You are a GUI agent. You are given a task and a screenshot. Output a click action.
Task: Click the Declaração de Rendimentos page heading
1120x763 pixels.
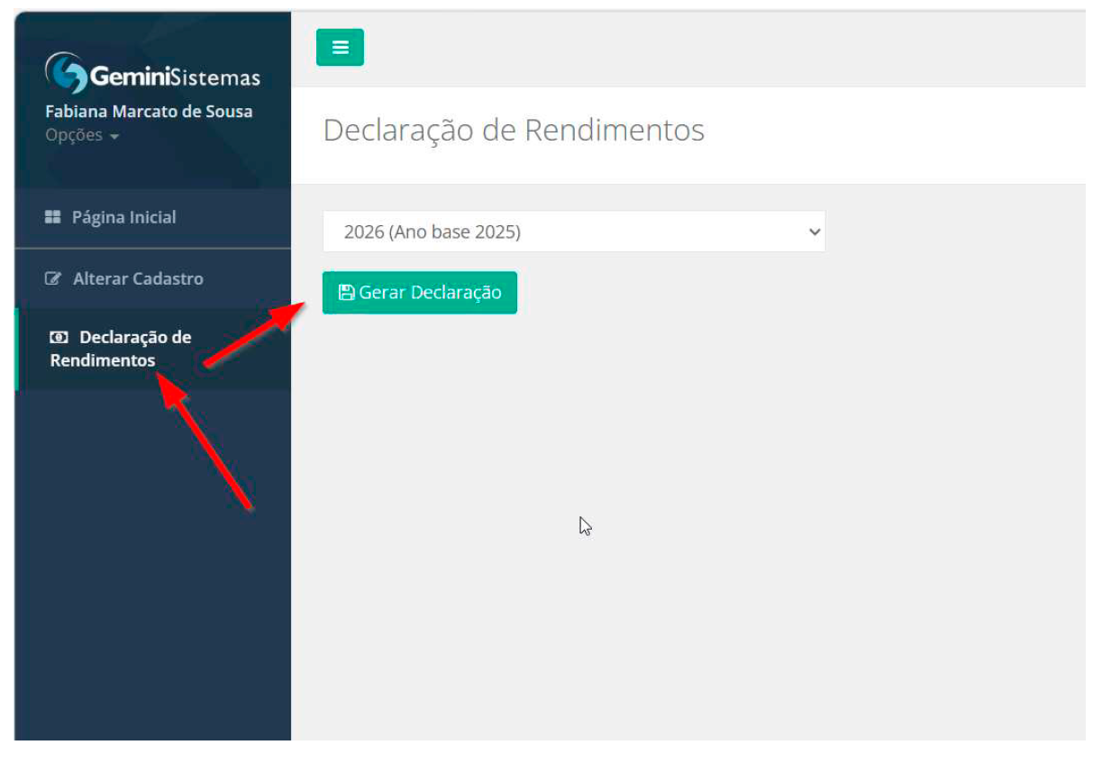513,131
